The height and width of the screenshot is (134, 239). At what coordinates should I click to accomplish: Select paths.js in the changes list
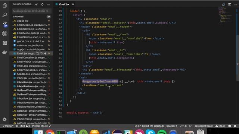click(31, 123)
